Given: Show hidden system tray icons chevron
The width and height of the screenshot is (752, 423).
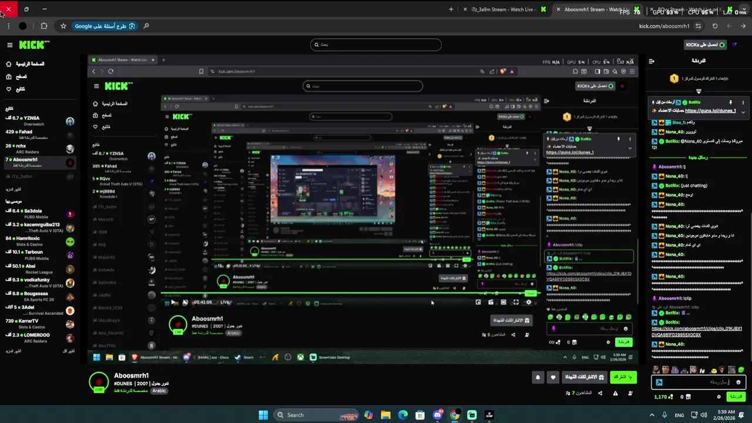Looking at the screenshot, I should [652, 415].
